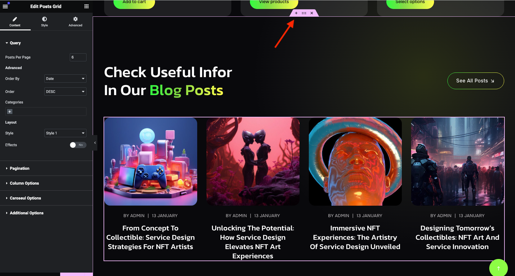Click the add section plus icon
Image resolution: width=515 pixels, height=276 pixels.
click(x=296, y=13)
